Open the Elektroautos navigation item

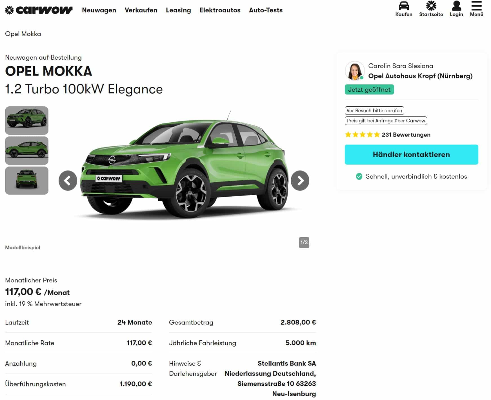click(220, 10)
